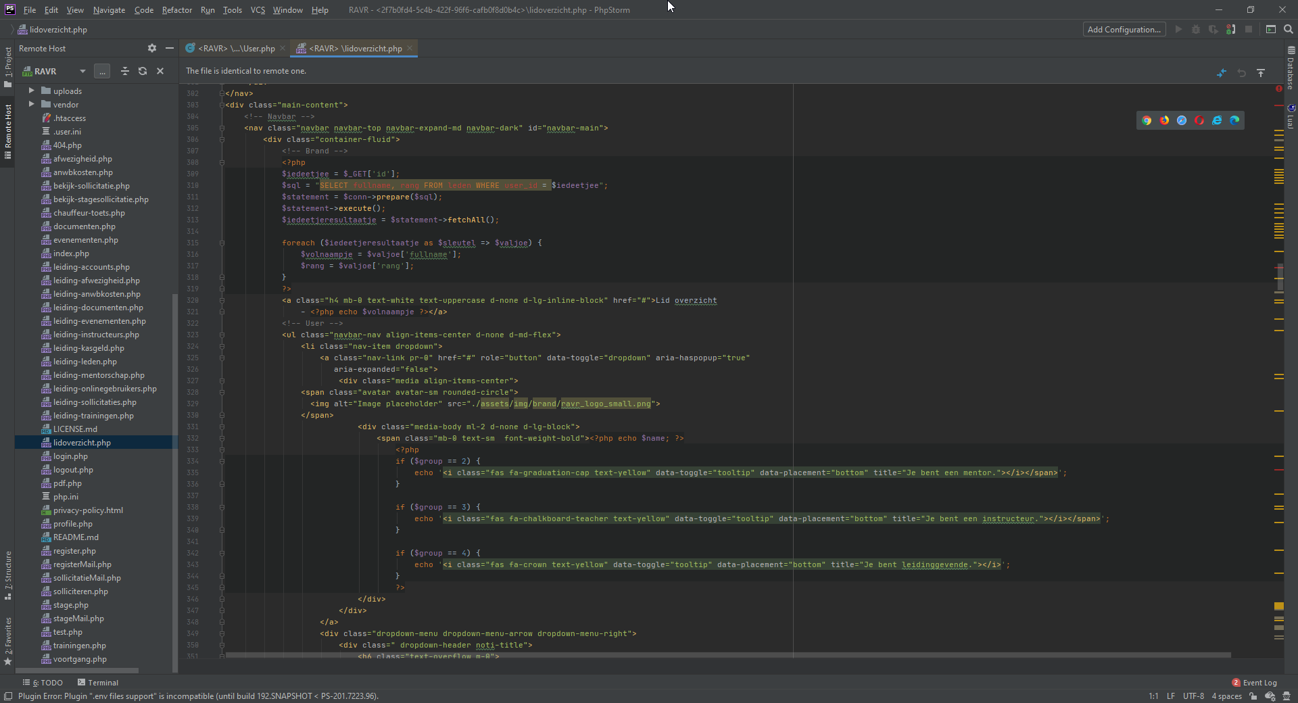Open preview in Firefox browser icon
This screenshot has width=1298, height=703.
coord(1164,120)
